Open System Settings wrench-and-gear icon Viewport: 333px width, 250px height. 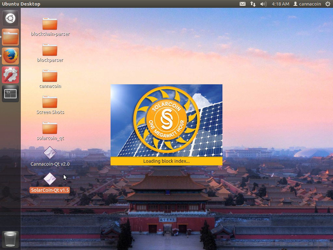(10, 75)
